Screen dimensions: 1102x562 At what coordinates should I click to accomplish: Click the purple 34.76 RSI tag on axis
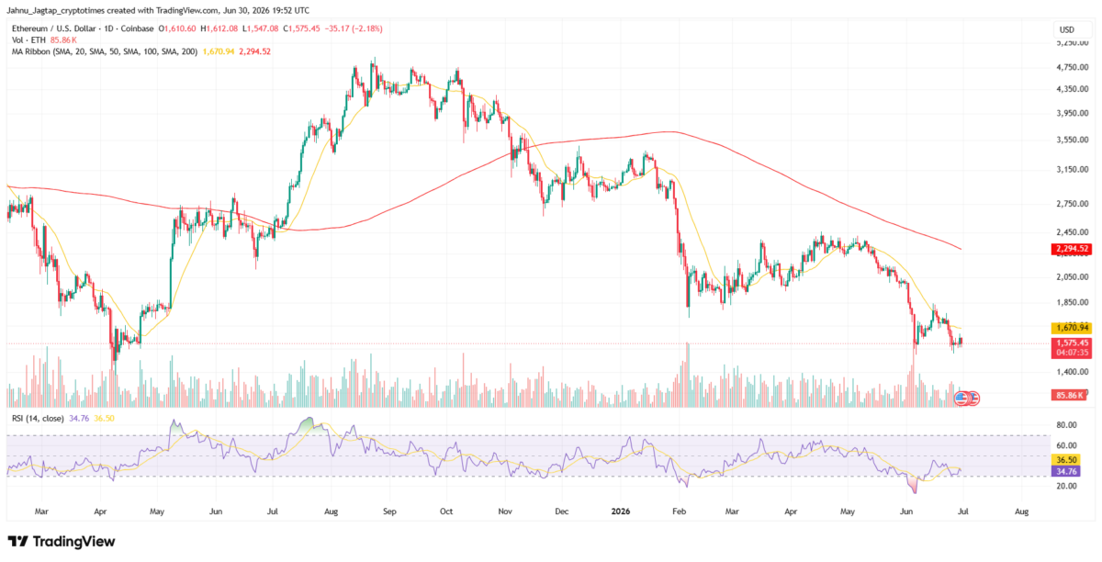point(1065,472)
